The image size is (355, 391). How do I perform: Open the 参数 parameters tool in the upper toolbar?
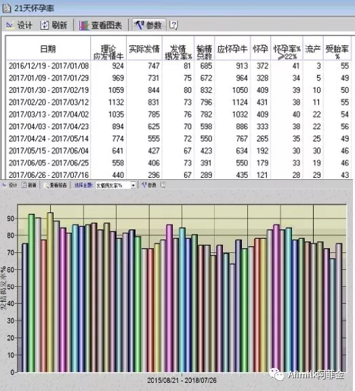click(x=148, y=25)
